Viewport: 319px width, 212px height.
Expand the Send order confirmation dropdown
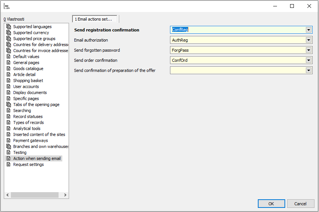(308, 60)
